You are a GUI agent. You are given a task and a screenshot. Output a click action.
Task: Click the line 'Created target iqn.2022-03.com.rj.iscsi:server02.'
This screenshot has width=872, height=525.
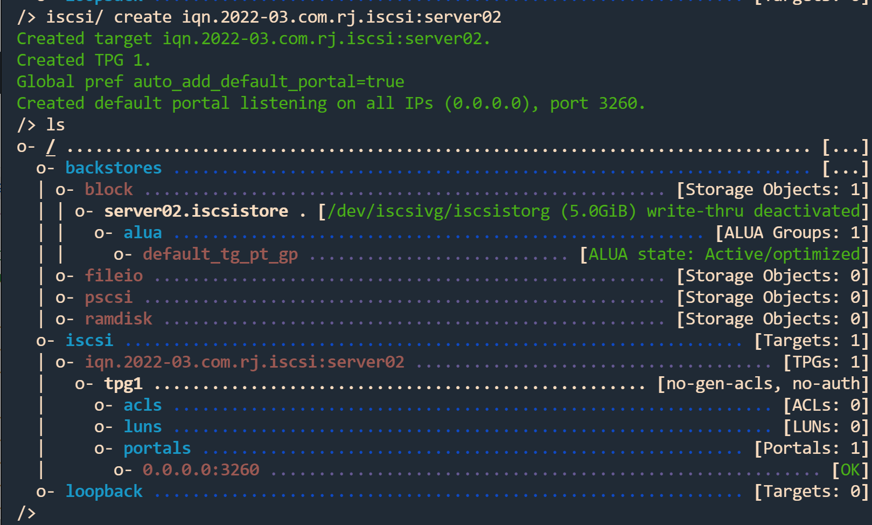(x=254, y=39)
